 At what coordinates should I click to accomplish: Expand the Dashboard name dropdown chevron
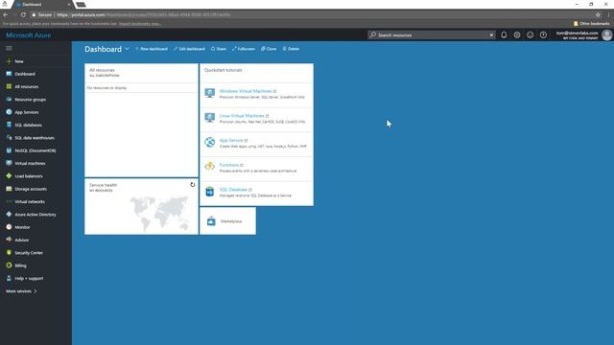[127, 49]
